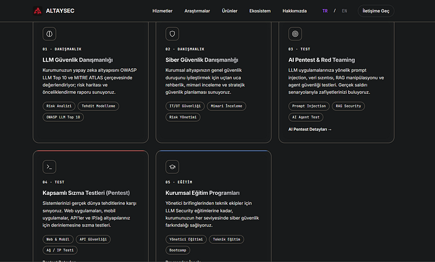Image resolution: width=435 pixels, height=262 pixels.
Task: Click the LLM Güvenlik card description text
Action: click(89, 81)
